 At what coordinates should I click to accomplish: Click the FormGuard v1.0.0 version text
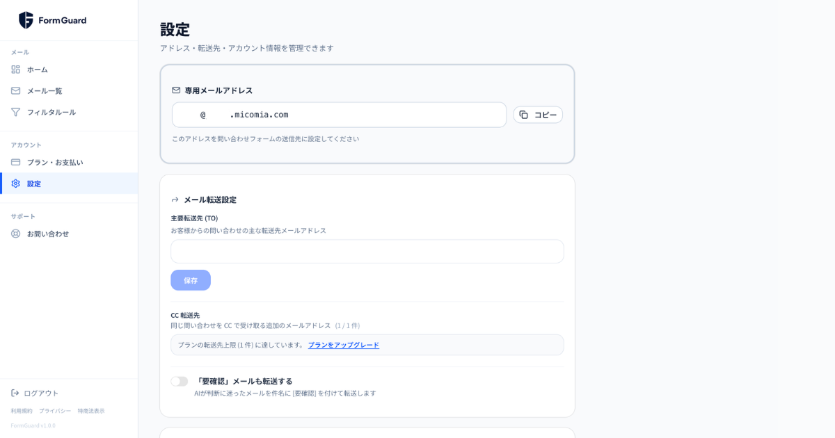coord(33,425)
